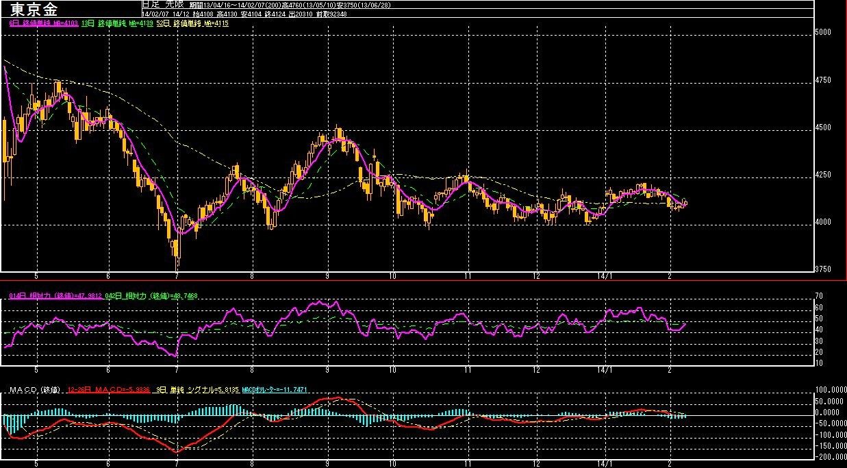Click the daily high 高4130

pyautogui.click(x=227, y=14)
